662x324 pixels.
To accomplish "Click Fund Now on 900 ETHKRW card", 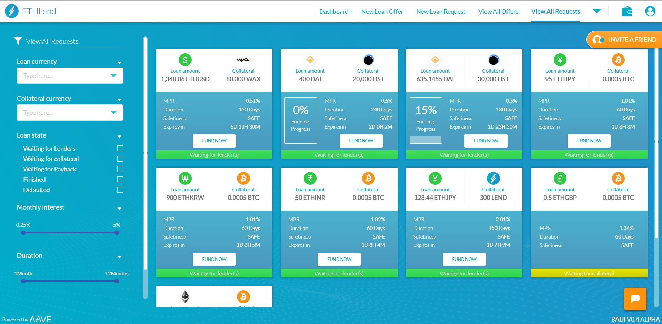I will pyautogui.click(x=214, y=259).
